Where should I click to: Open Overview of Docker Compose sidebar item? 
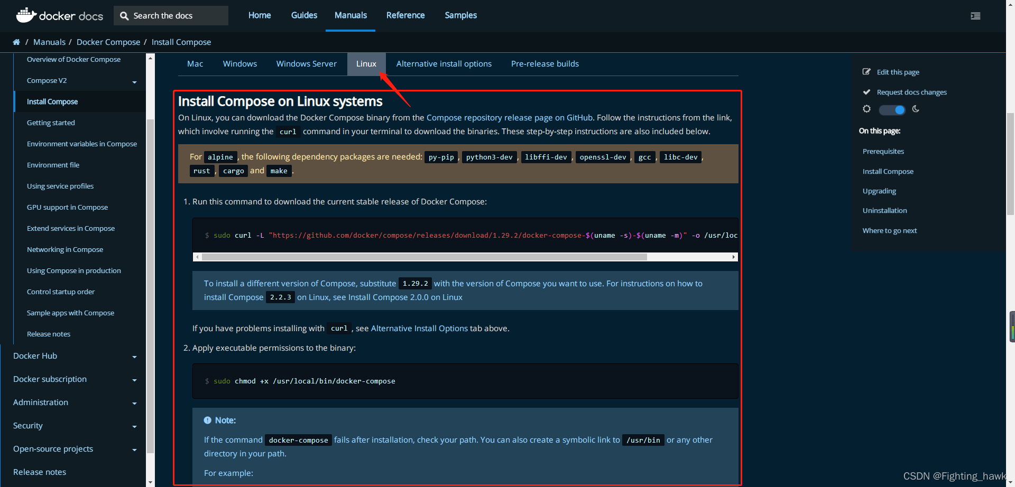click(x=73, y=59)
